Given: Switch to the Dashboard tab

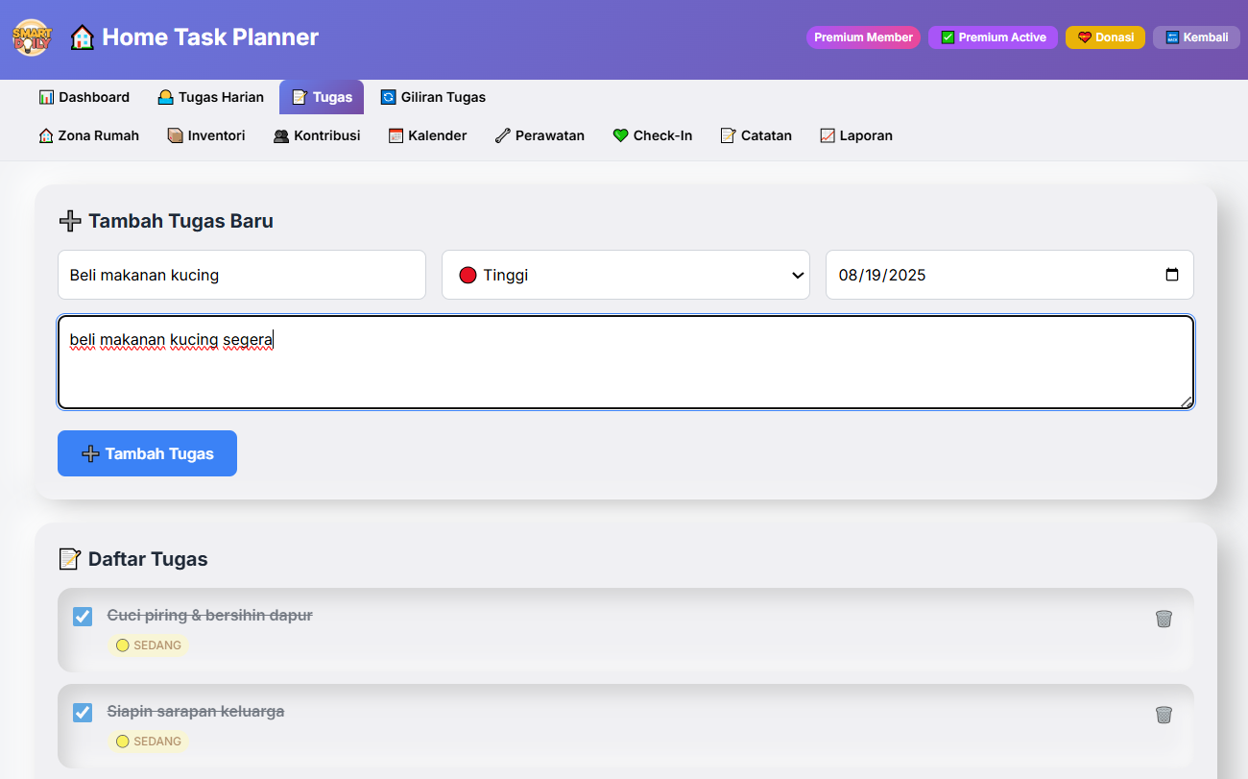Looking at the screenshot, I should (84, 97).
